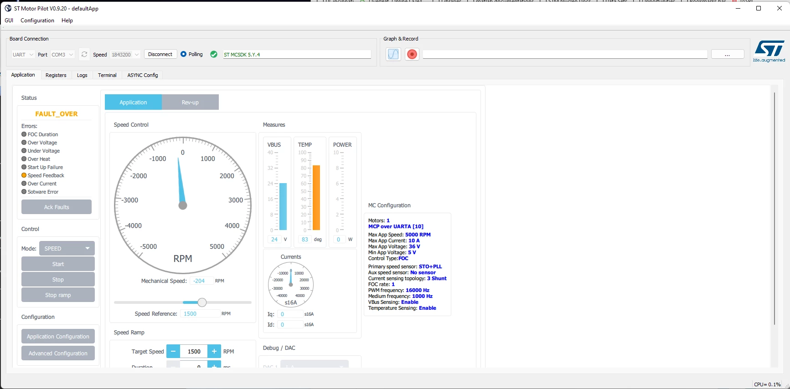Viewport: 790px width, 389px height.
Task: Toggle the Polling radio button
Action: (x=184, y=54)
